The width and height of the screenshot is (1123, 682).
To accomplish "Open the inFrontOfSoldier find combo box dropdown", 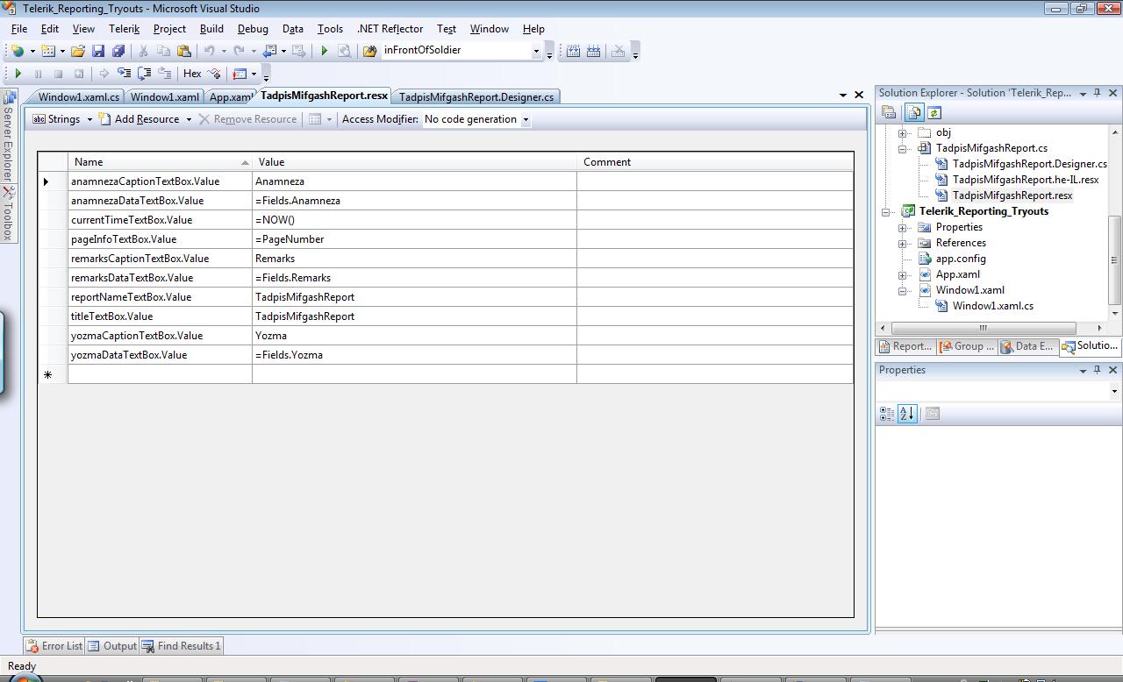I will click(536, 51).
